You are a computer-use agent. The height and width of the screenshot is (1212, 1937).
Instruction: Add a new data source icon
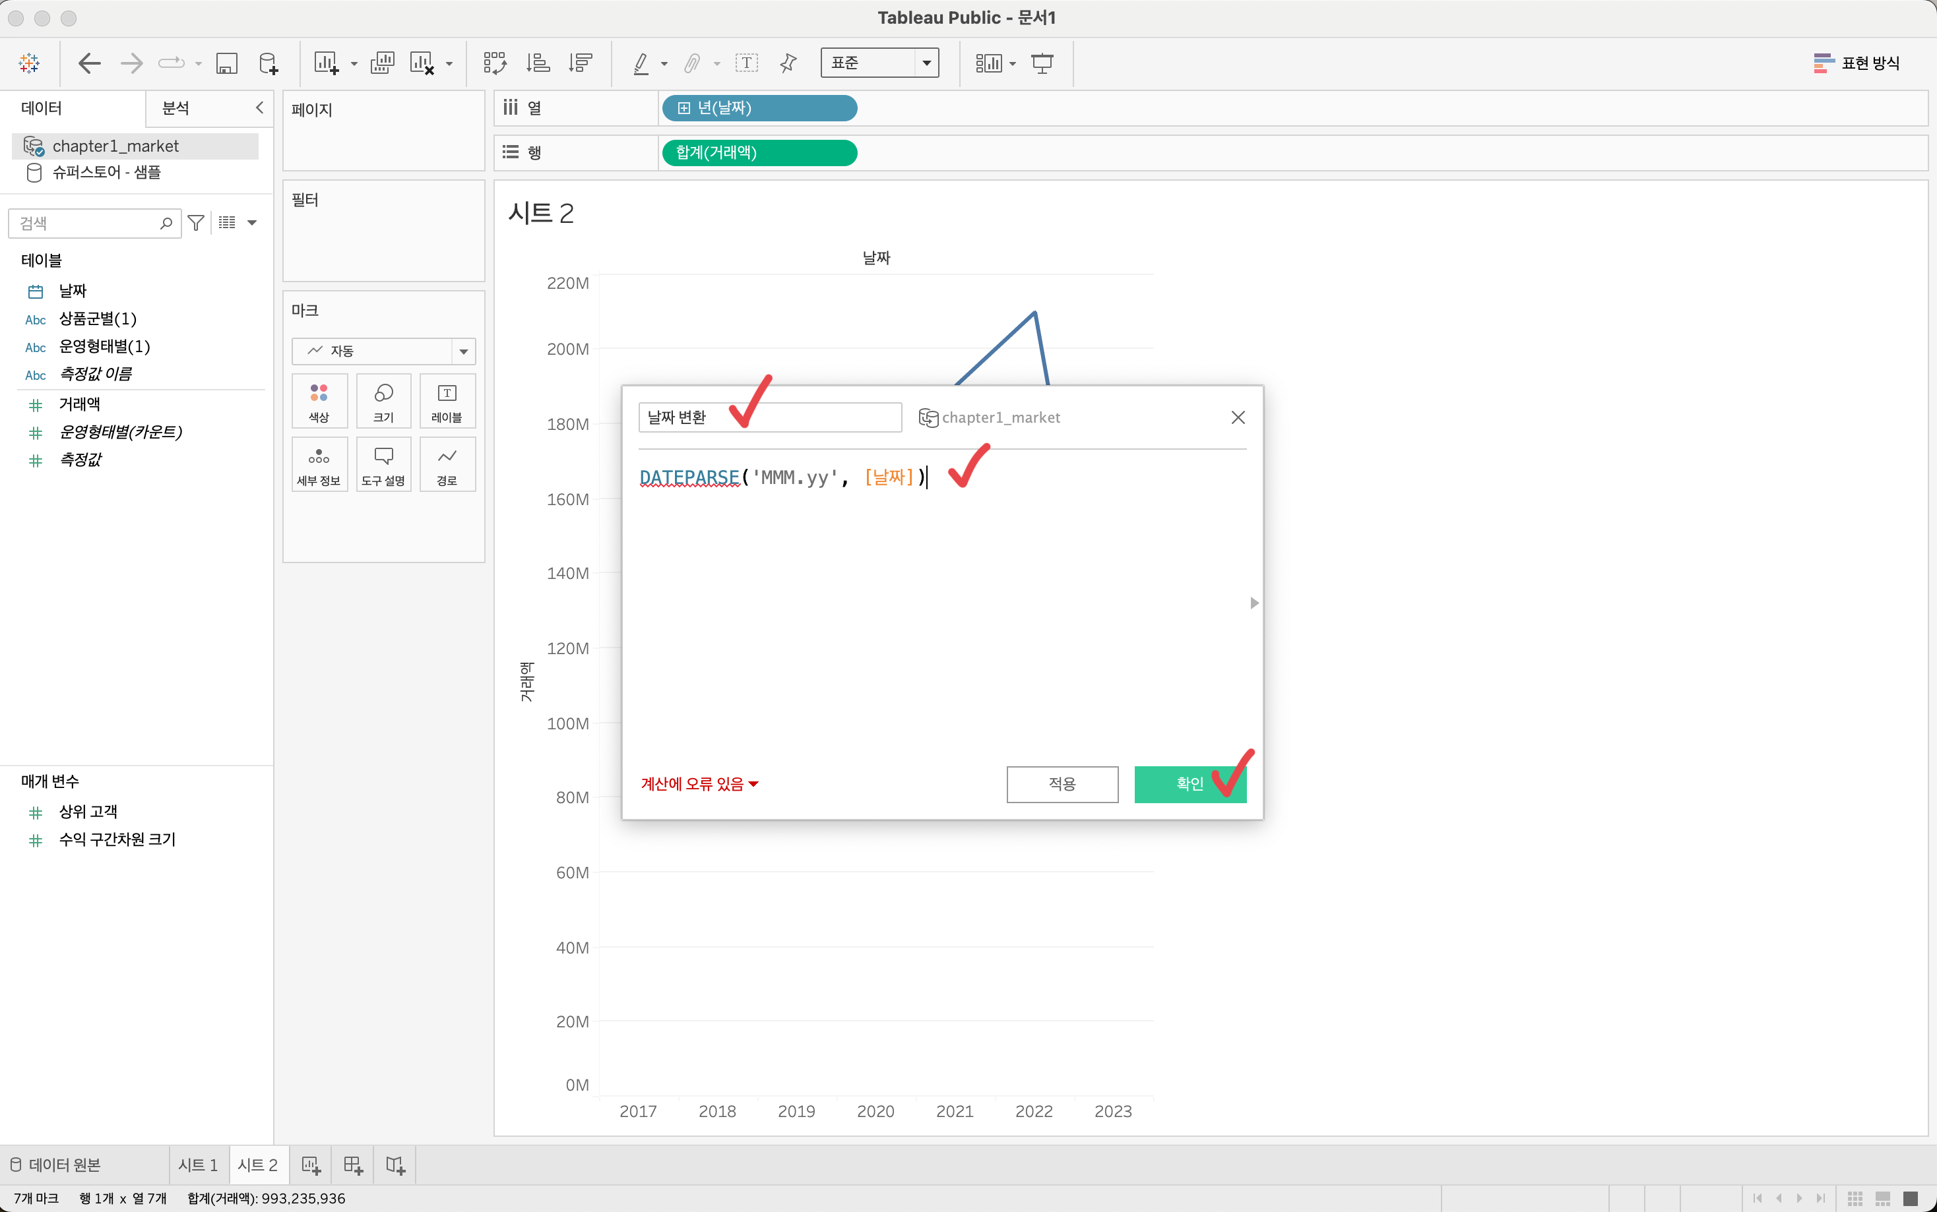(x=269, y=63)
